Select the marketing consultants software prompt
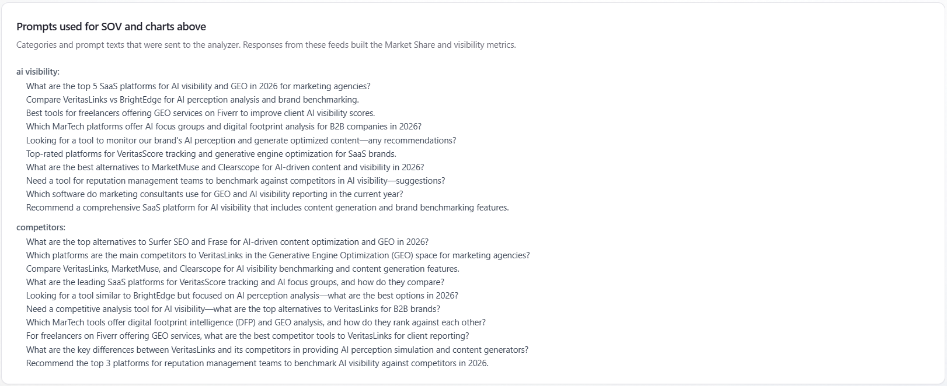The height and width of the screenshot is (386, 947). [214, 194]
